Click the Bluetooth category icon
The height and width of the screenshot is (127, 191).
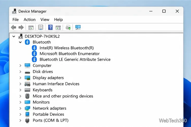(x=27, y=42)
